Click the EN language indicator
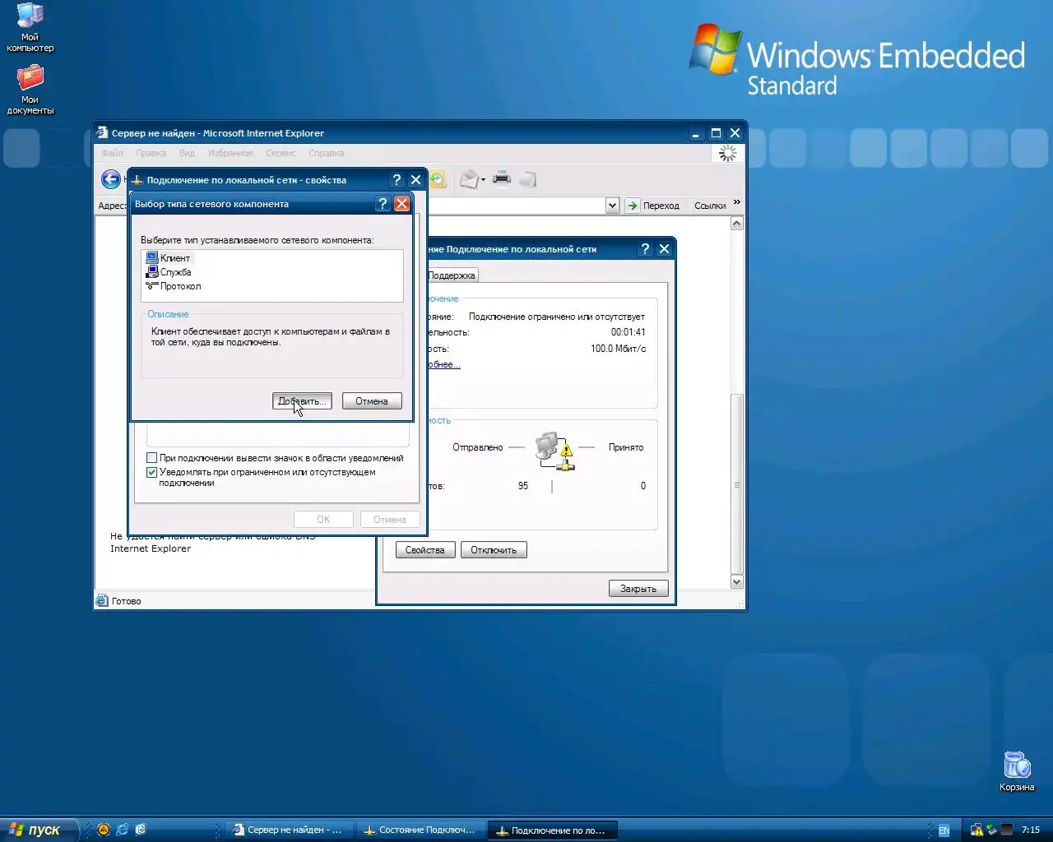 [944, 830]
